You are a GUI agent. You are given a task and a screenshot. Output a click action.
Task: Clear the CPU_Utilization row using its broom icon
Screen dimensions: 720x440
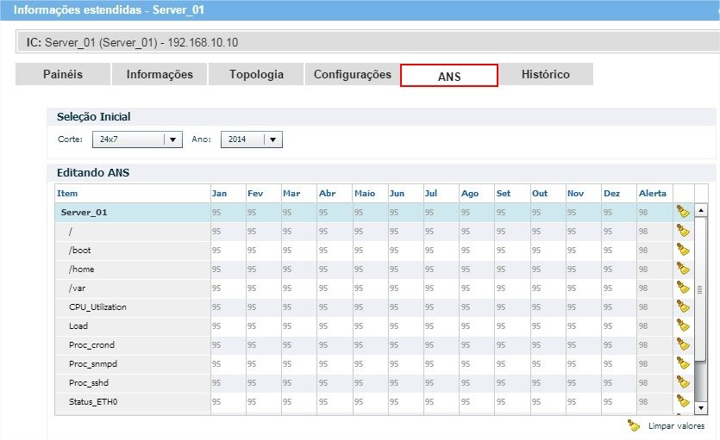(x=683, y=307)
